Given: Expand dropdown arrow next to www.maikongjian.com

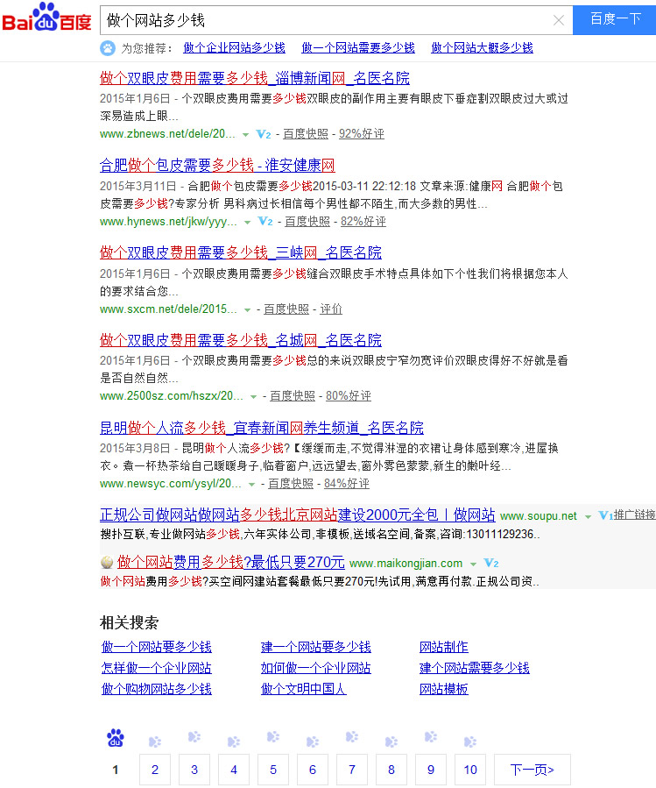Looking at the screenshot, I should [x=473, y=564].
